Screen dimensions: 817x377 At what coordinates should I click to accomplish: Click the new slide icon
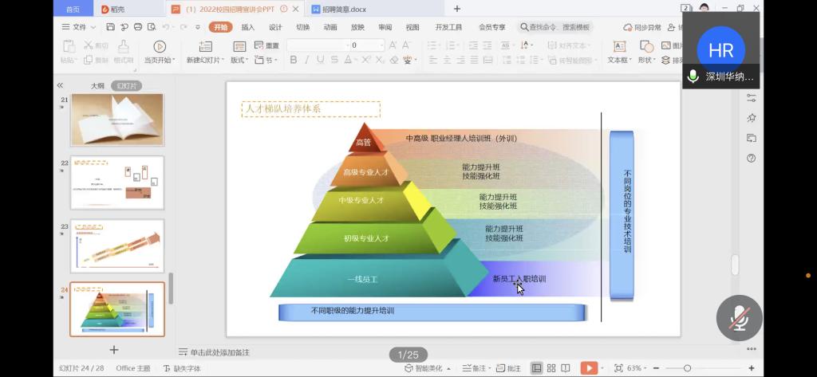point(205,47)
